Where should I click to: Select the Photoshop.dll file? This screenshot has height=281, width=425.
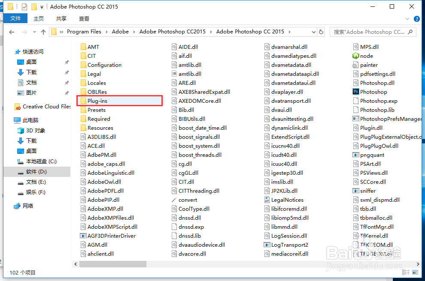tap(374, 83)
